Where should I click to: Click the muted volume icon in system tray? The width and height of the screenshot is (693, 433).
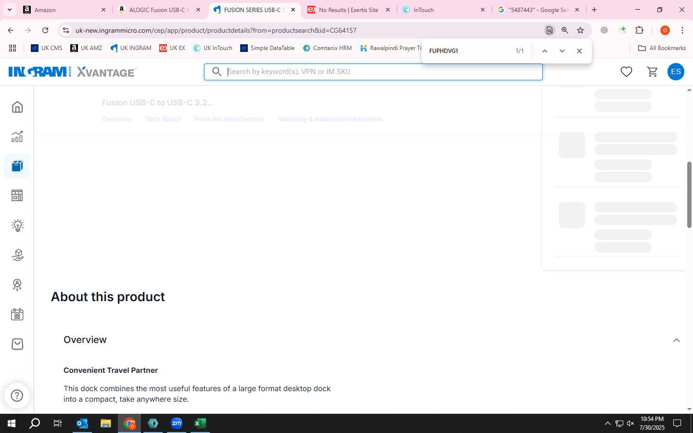pos(630,423)
